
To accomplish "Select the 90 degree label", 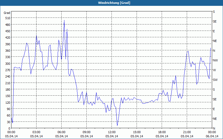I will tap(9, 109).
